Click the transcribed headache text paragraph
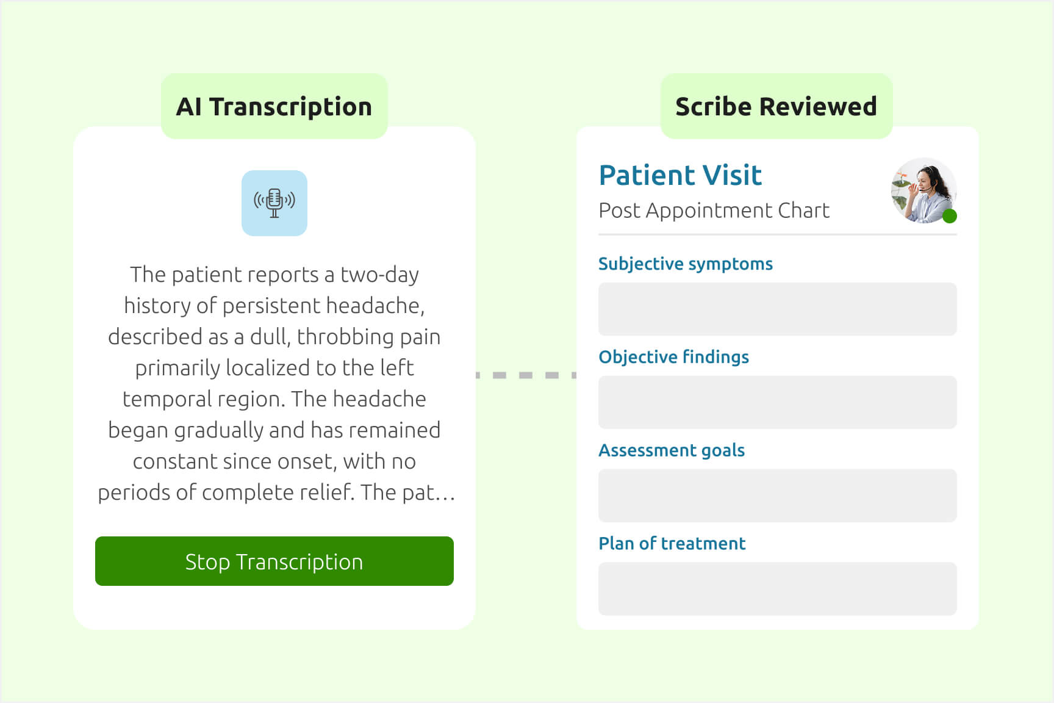This screenshot has height=703, width=1054. tap(274, 383)
